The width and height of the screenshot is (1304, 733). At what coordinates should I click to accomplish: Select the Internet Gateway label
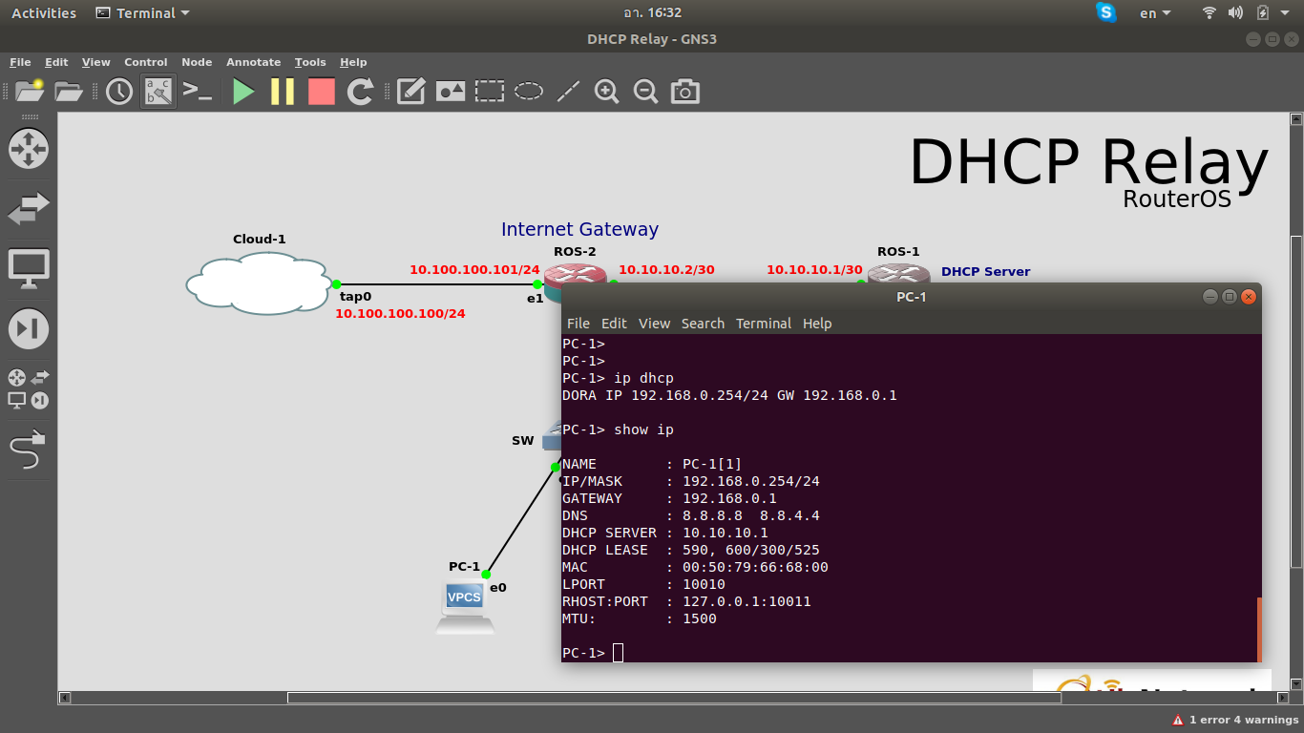(x=579, y=229)
